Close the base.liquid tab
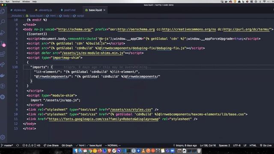274x154 pixels. (104, 10)
